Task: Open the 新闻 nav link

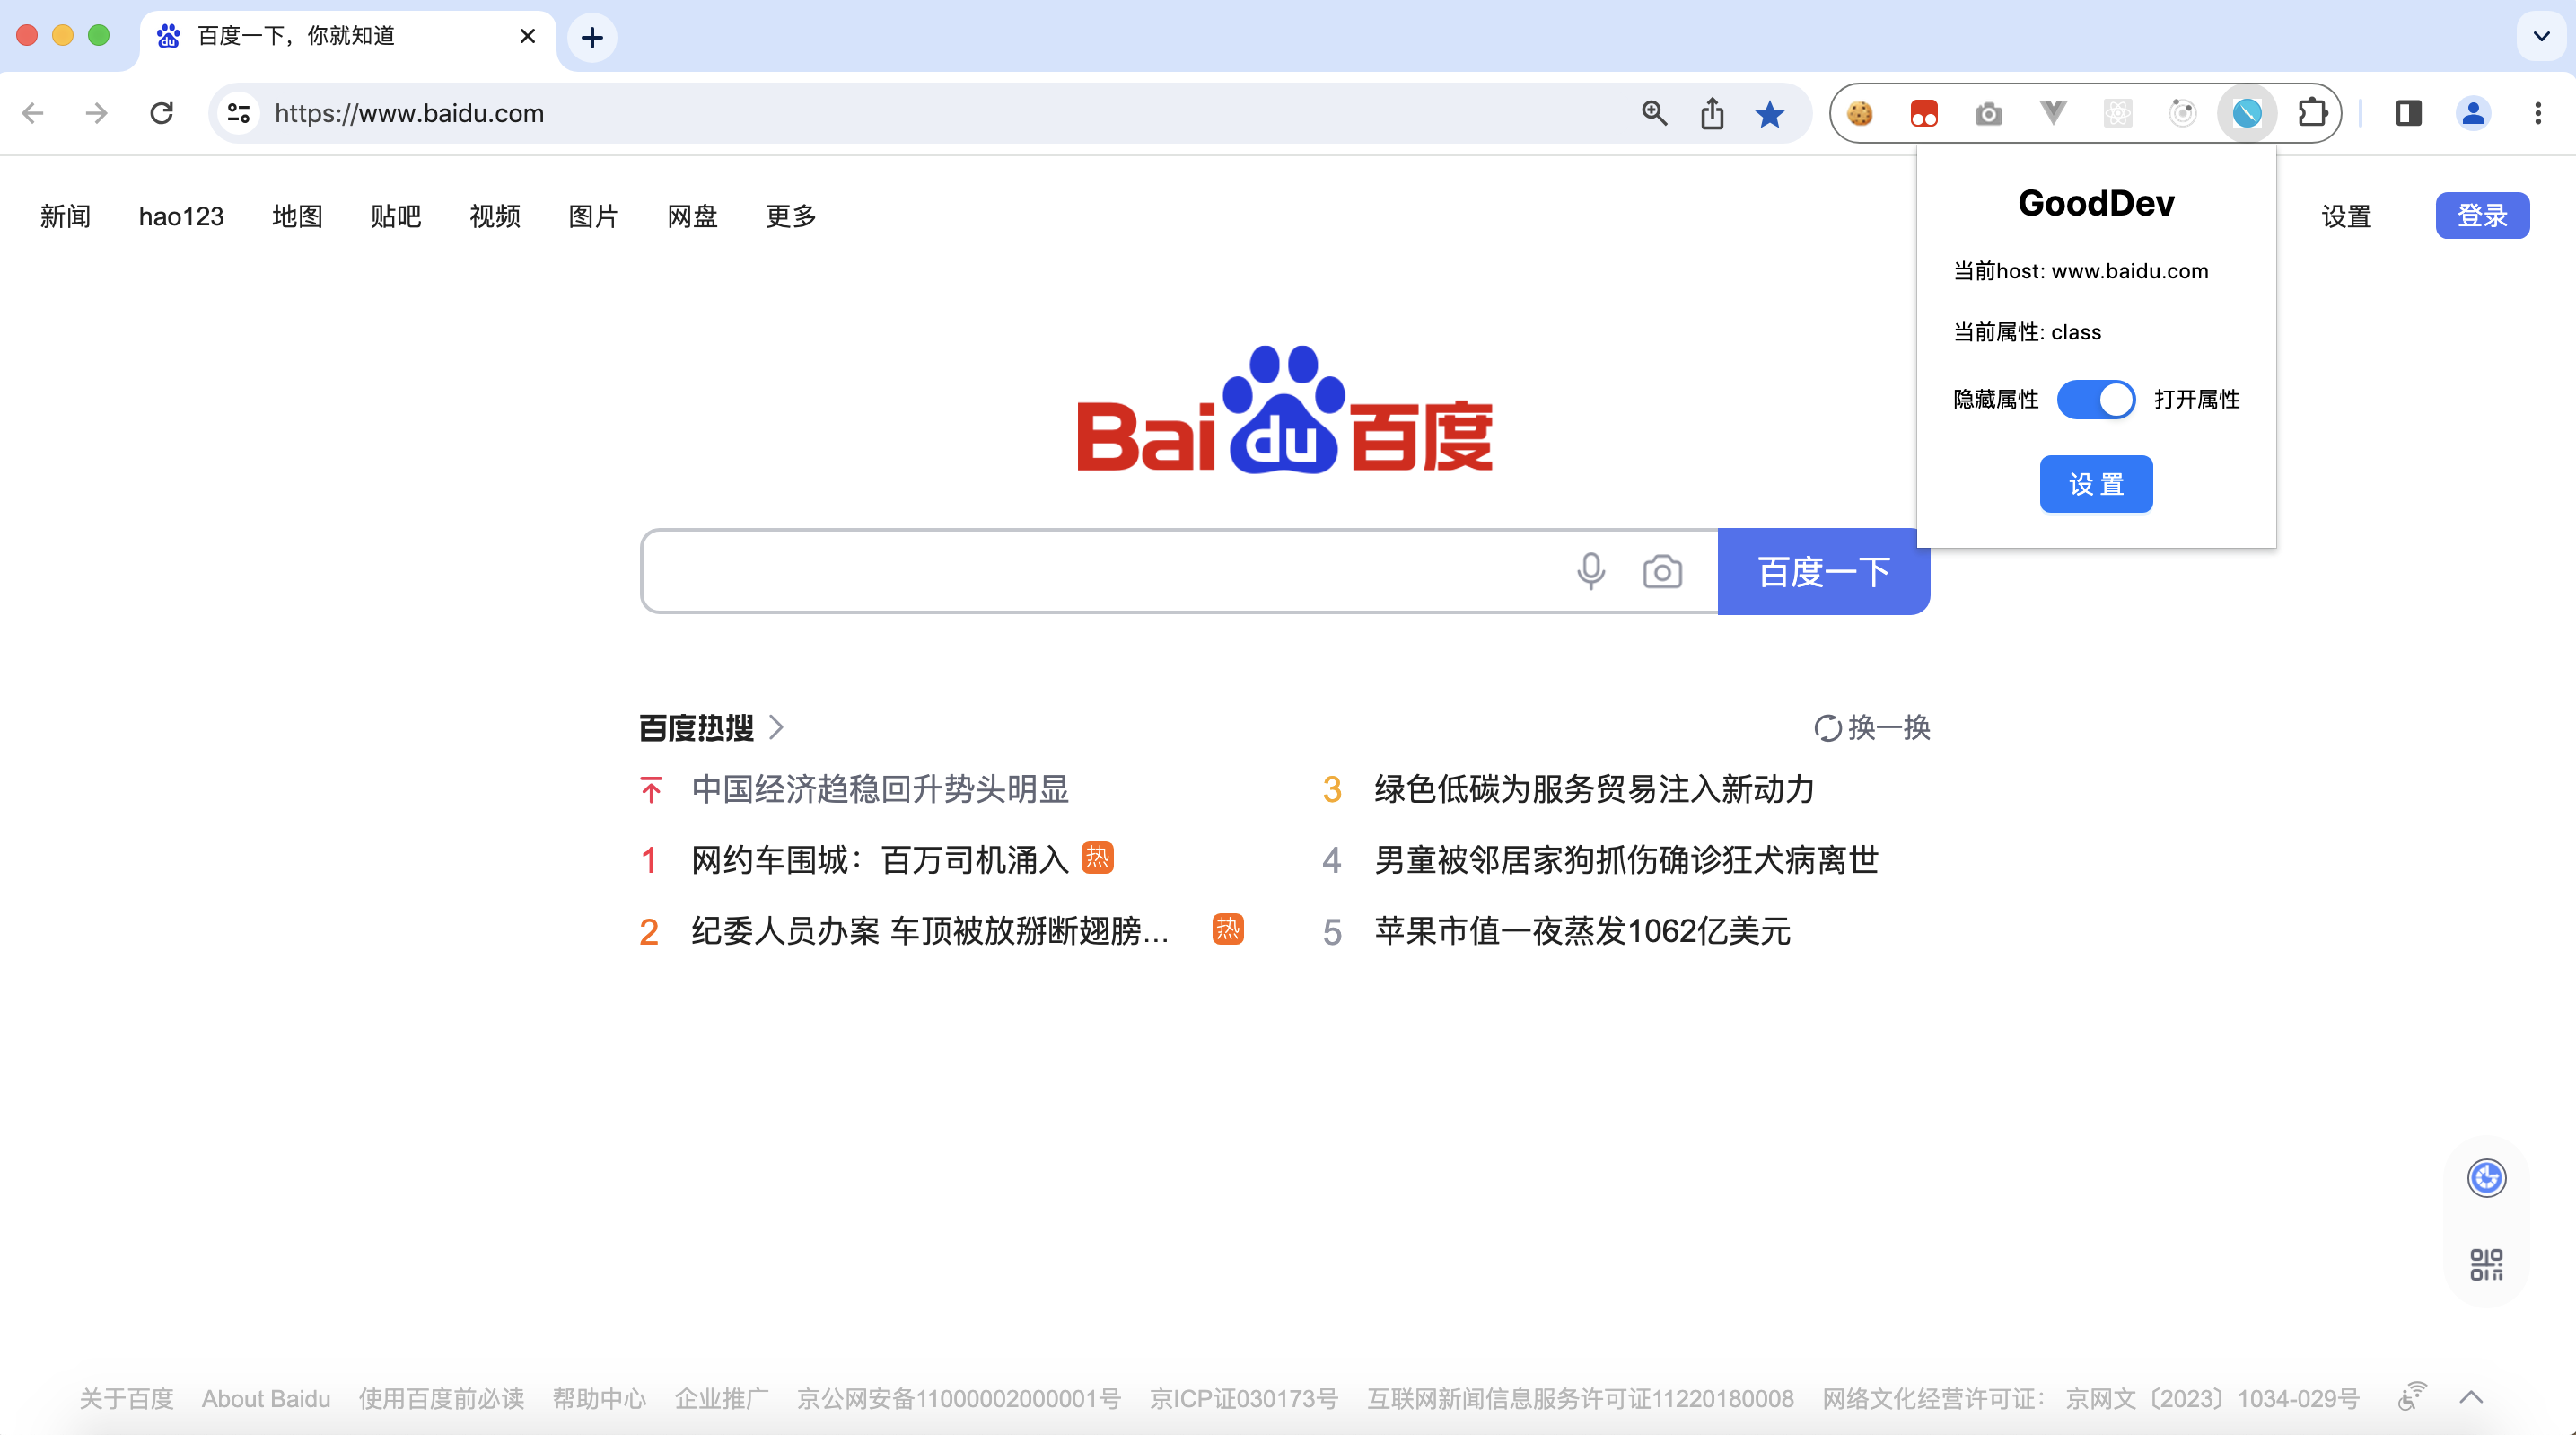Action: [x=65, y=216]
